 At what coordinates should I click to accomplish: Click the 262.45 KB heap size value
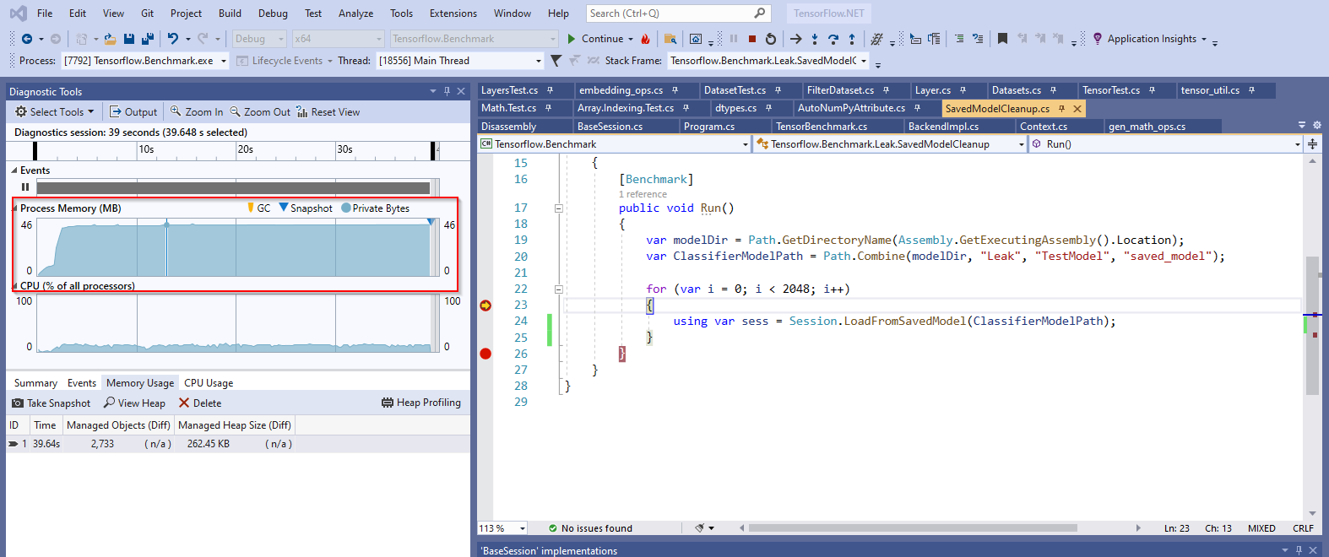pos(209,444)
